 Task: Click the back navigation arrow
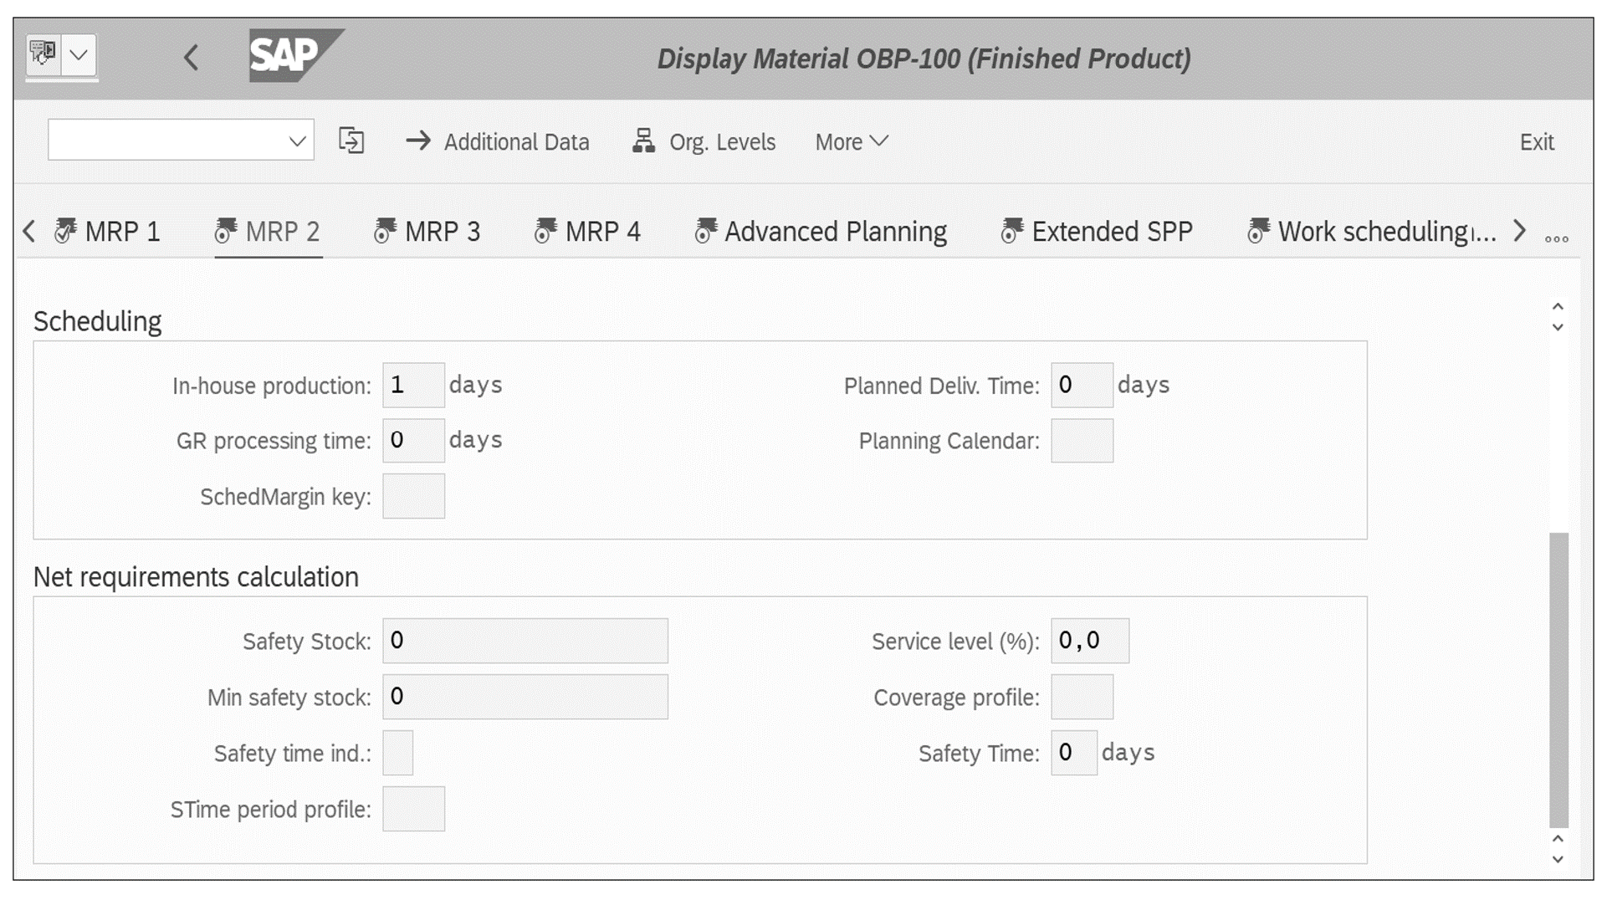(191, 57)
